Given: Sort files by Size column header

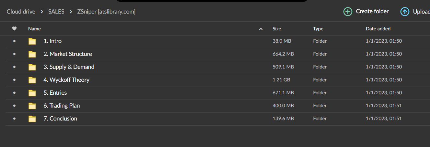Looking at the screenshot, I should [277, 29].
